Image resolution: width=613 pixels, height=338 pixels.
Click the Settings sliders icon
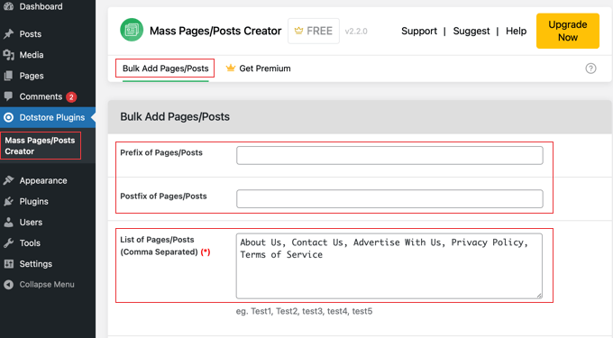click(9, 264)
